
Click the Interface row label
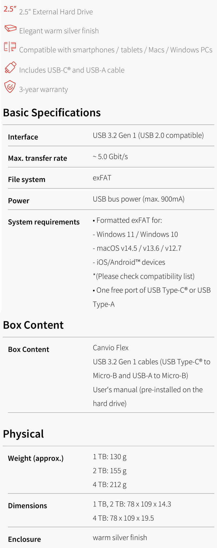(23, 137)
